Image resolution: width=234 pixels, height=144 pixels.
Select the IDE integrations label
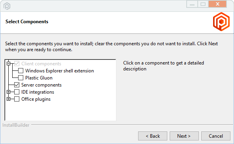[37, 92]
